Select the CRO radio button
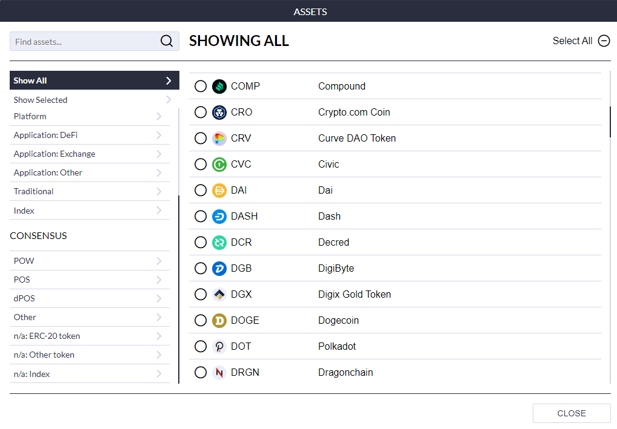 [201, 113]
